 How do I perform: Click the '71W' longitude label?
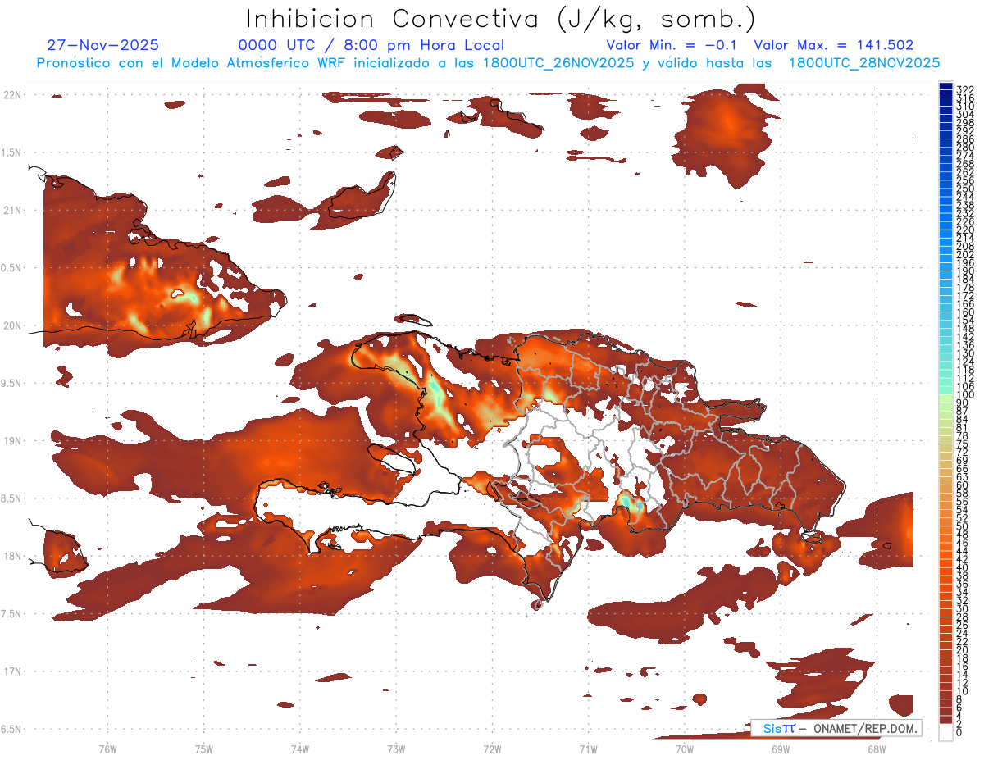[x=588, y=748]
